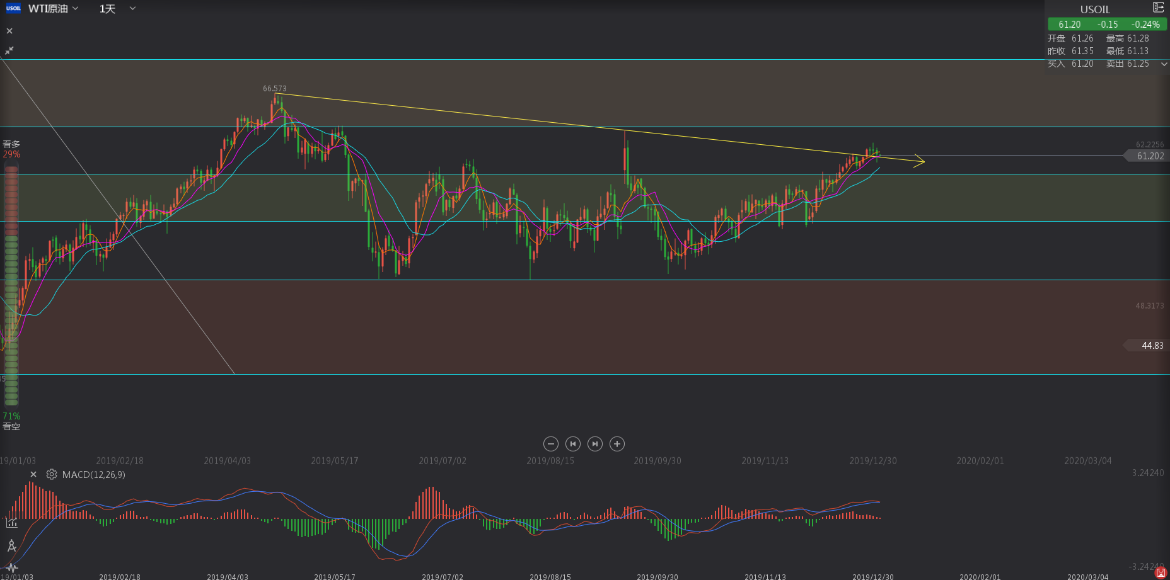Jump to the latest candle with skip-forward
The width and height of the screenshot is (1170, 580).
pos(594,444)
